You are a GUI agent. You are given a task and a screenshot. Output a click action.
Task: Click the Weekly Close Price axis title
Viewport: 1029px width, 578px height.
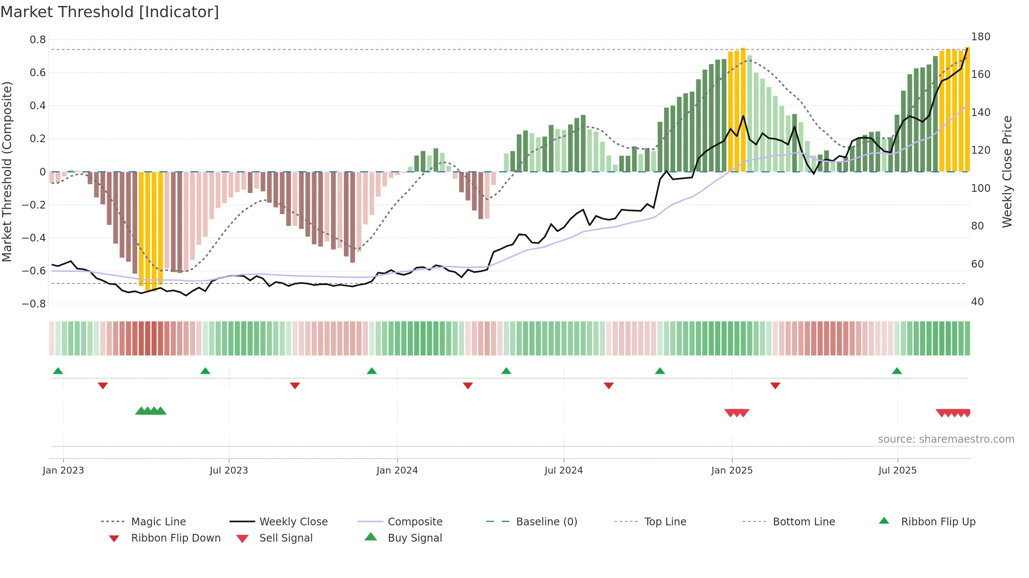(x=1007, y=171)
